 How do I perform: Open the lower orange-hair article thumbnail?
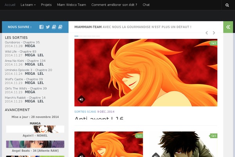click(x=108, y=144)
